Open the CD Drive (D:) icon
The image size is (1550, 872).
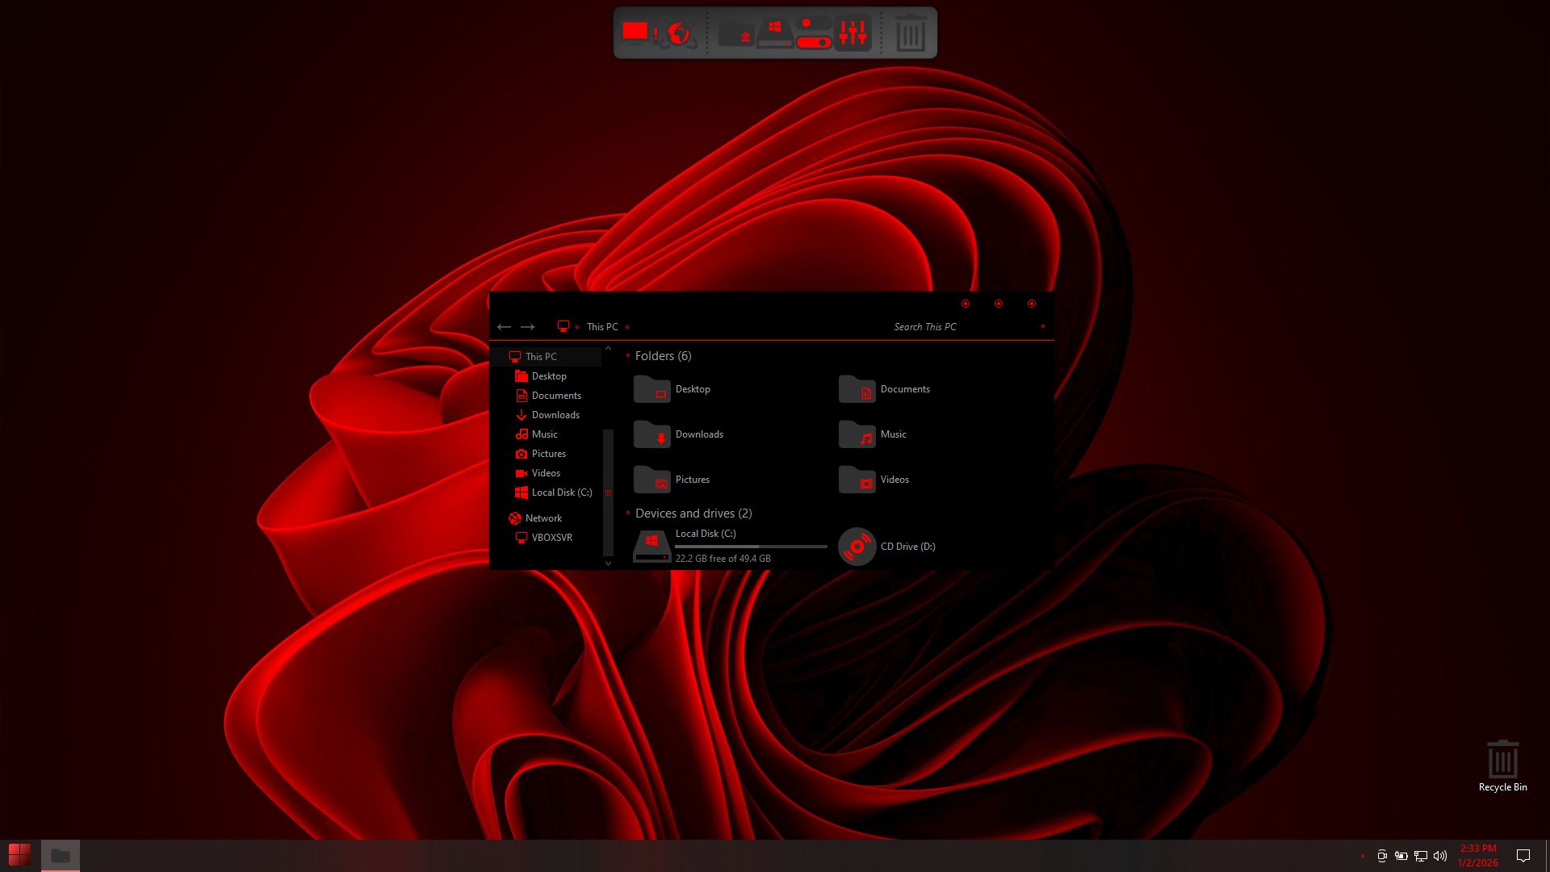coord(857,547)
